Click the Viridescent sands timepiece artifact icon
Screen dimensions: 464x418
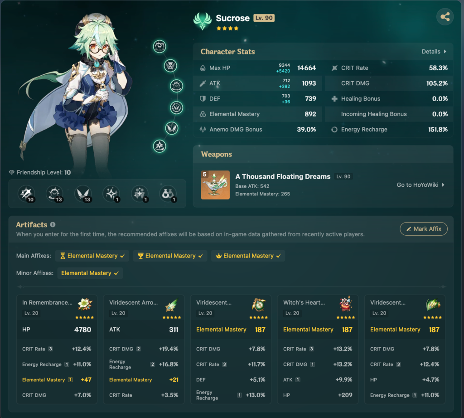coord(259,305)
